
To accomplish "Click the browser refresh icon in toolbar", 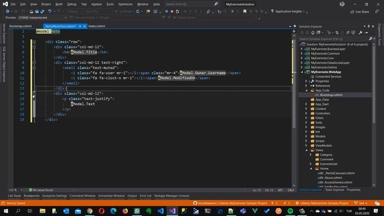I will [137, 11].
